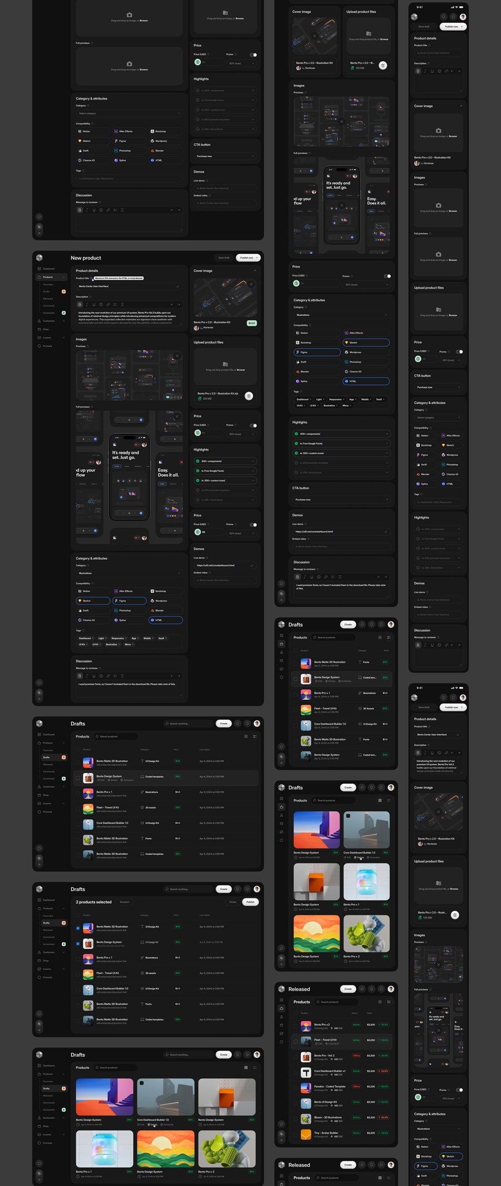Click moon icon at bottom of New product sidebar
This screenshot has height=1186, width=501.
coord(39,692)
